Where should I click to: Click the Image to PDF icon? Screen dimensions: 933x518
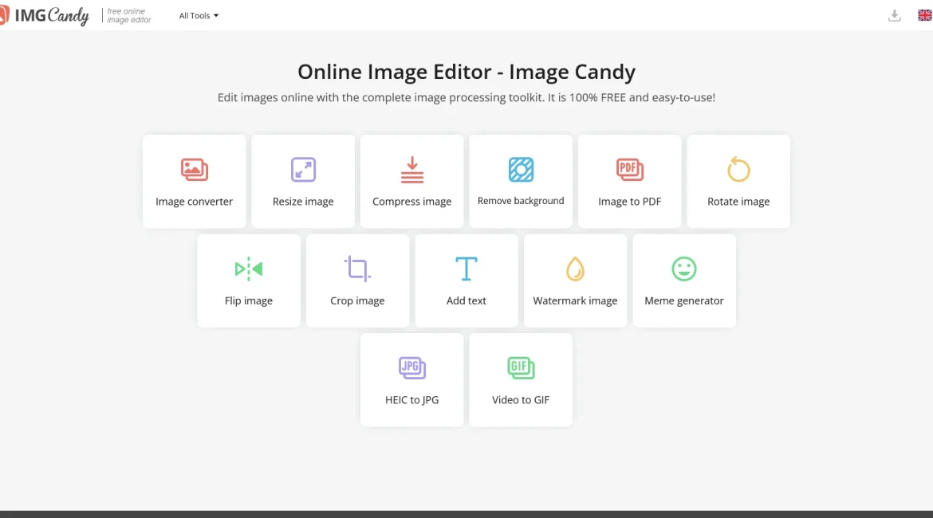pos(629,170)
